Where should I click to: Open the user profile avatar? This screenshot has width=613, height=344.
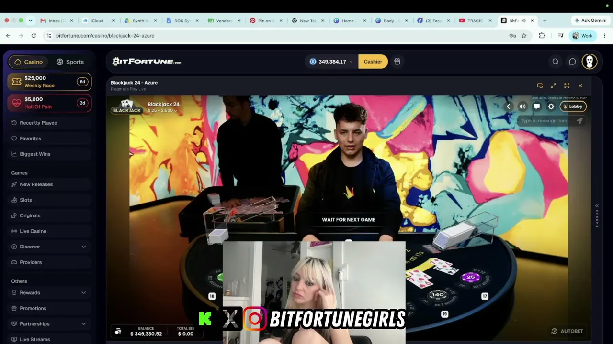pyautogui.click(x=590, y=62)
